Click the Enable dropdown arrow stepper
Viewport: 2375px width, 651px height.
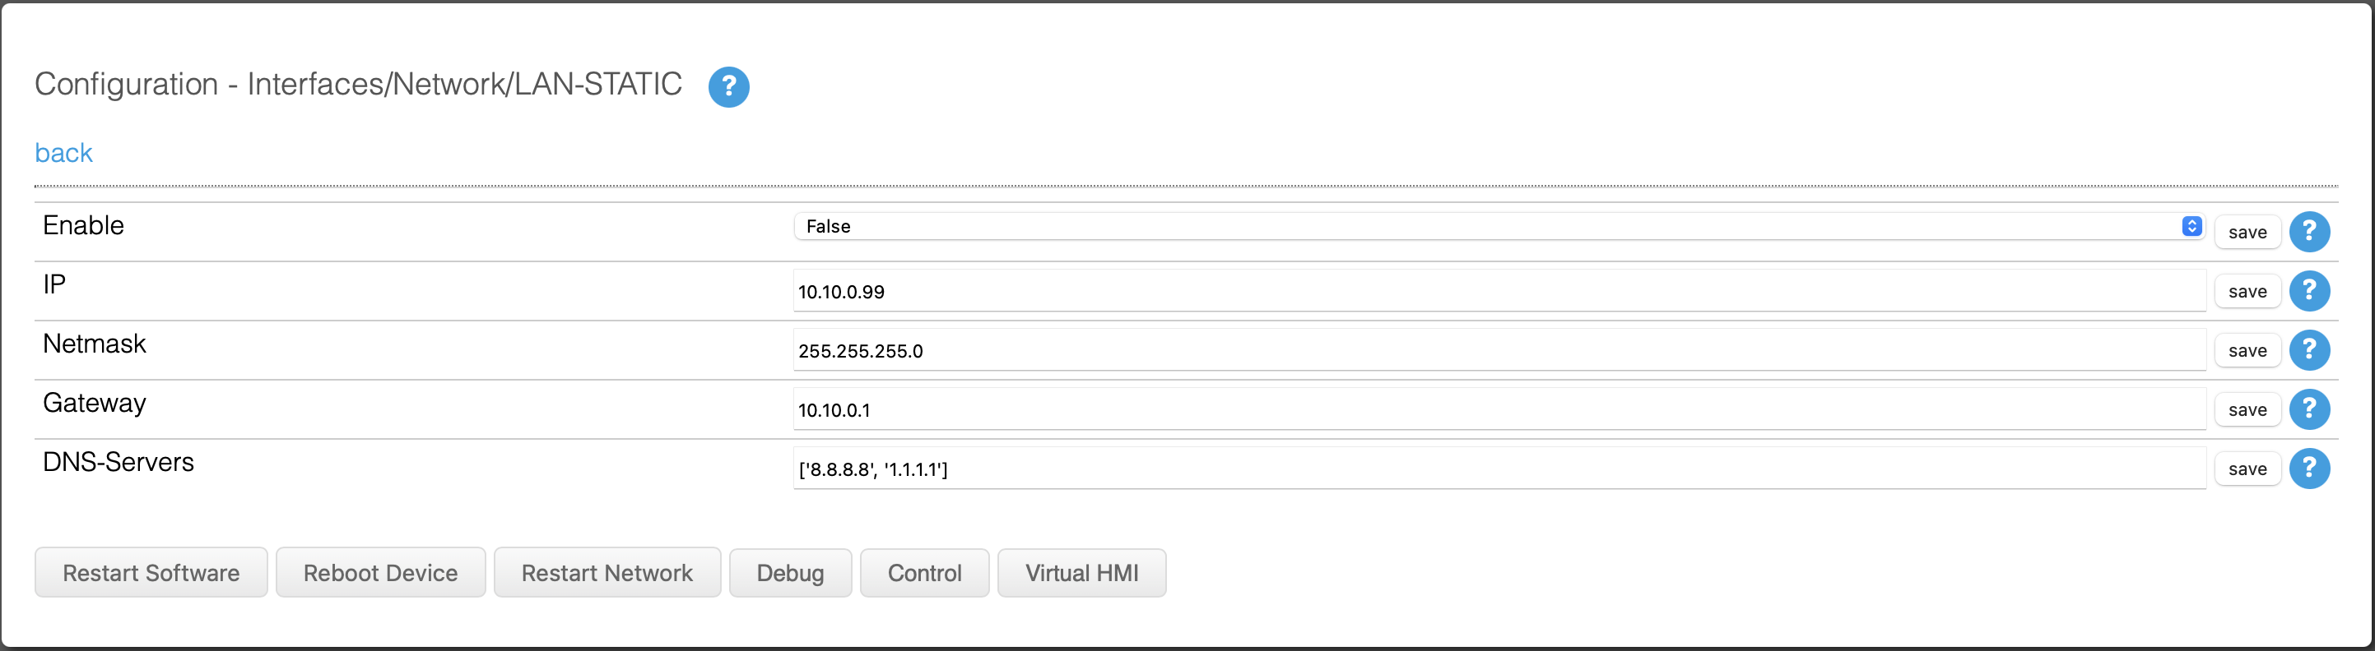[x=2191, y=227]
